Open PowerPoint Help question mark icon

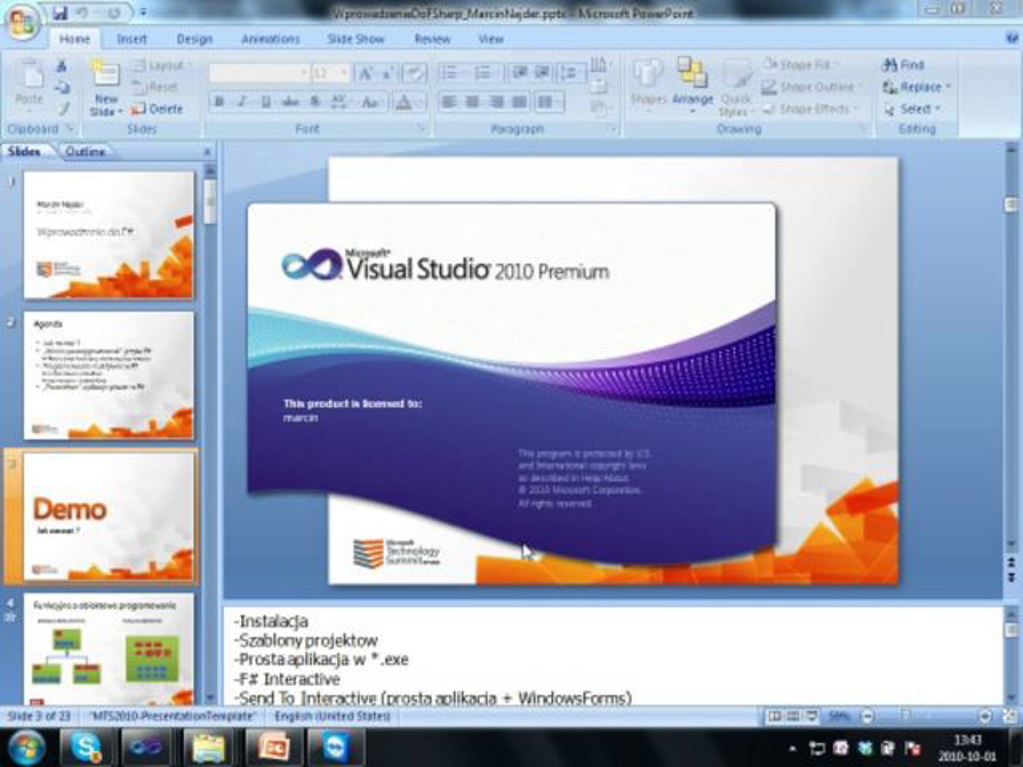pyautogui.click(x=1013, y=39)
